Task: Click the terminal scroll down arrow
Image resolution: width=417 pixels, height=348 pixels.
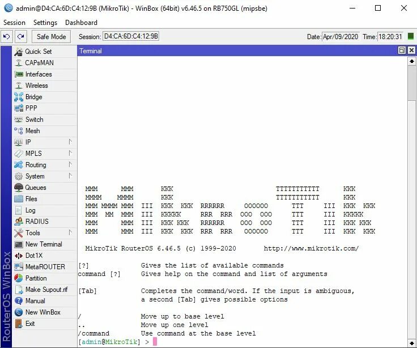Action: [x=412, y=343]
